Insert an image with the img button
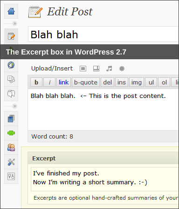Viewport: 179px width, 209px height. 137,82
